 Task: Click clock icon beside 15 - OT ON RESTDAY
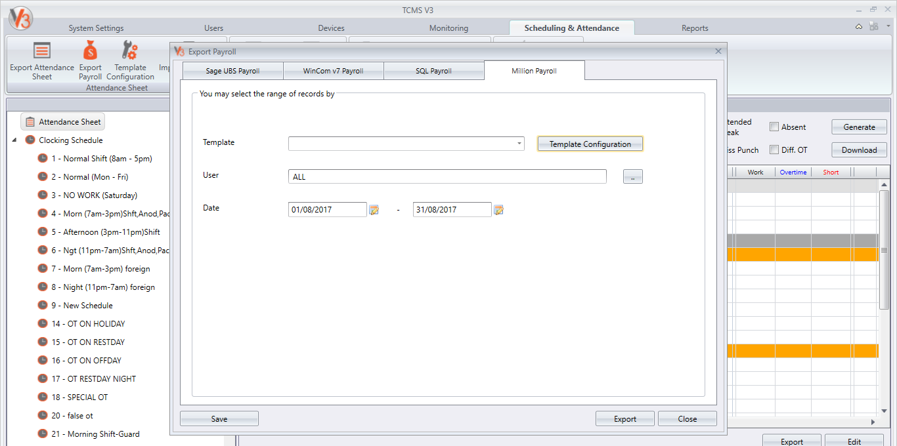click(x=43, y=342)
